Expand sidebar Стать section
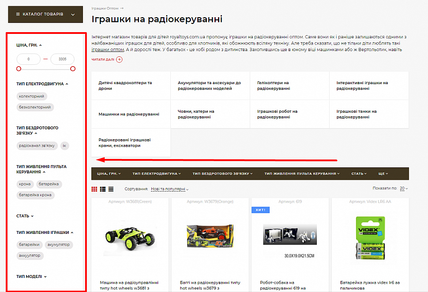The width and height of the screenshot is (428, 292). click(25, 216)
